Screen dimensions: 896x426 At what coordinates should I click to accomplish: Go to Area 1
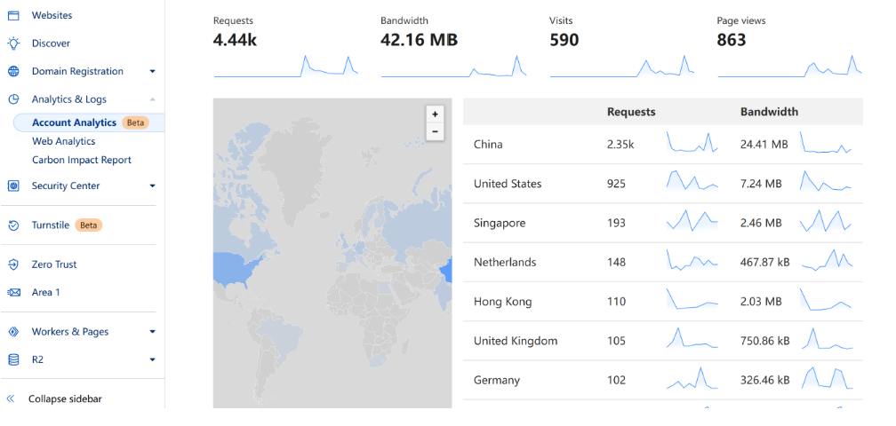tap(45, 293)
